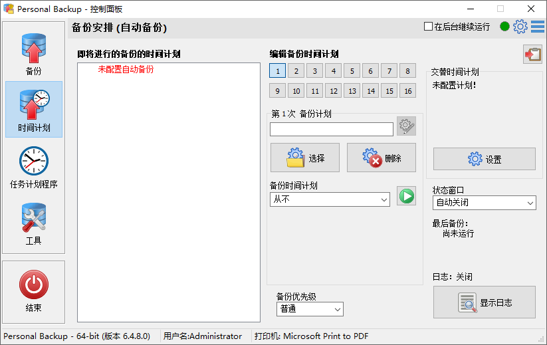Click the 未配置计划! text

[454, 85]
